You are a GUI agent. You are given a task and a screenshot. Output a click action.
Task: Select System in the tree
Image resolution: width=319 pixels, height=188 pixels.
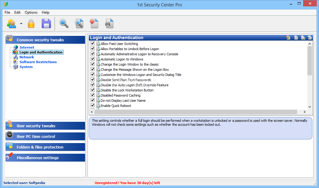[x=26, y=67]
